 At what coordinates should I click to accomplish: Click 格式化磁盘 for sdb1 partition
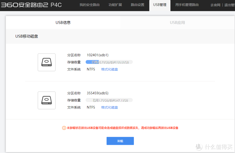tap(110, 69)
